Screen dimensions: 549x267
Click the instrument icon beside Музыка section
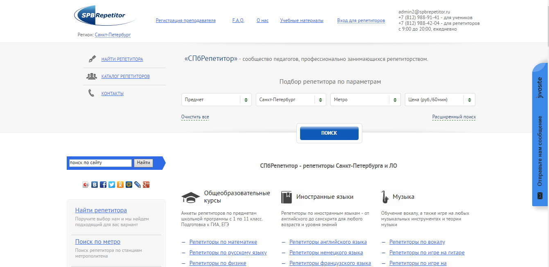[385, 196]
